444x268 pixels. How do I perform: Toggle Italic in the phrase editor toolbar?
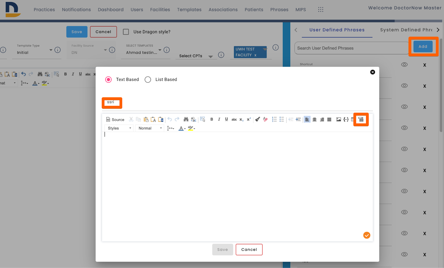(219, 119)
